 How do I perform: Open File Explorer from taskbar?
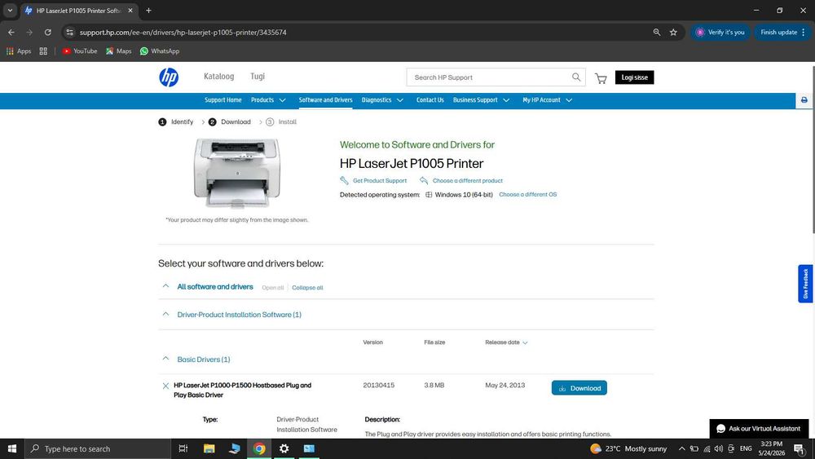(209, 448)
